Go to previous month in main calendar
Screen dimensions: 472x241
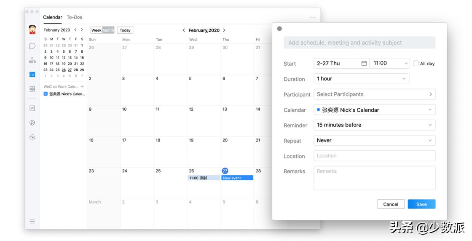tap(184, 30)
